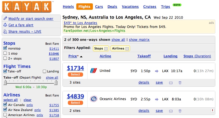Expand details for Oceanic Airlines flight
The height and width of the screenshot is (118, 219).
144,111
